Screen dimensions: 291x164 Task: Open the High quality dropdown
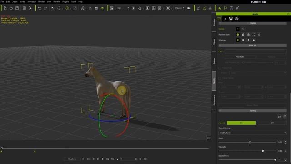tap(122, 8)
